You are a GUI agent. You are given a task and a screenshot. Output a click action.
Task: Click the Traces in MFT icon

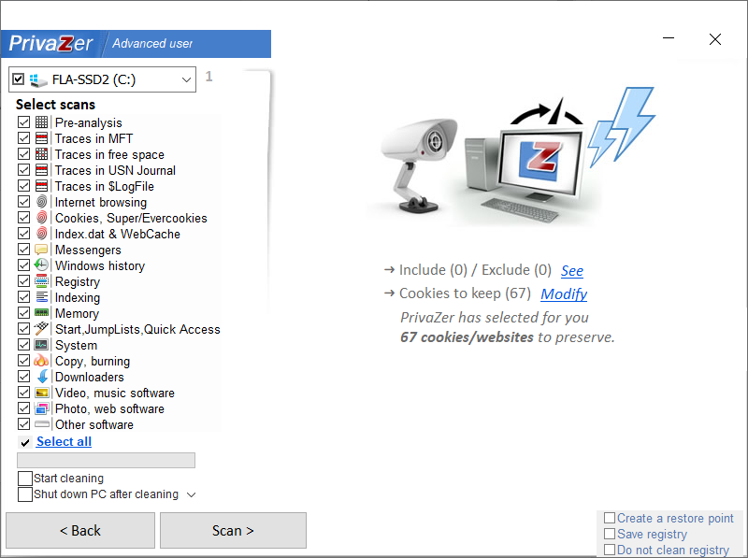click(41, 138)
